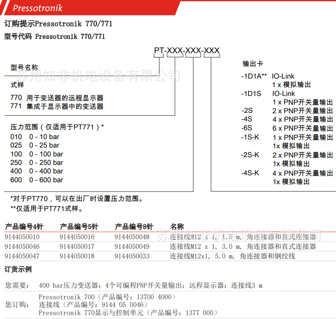This screenshot has height=319, width=336.
Task: Click the 您订购 label
Action: click(x=17, y=305)
